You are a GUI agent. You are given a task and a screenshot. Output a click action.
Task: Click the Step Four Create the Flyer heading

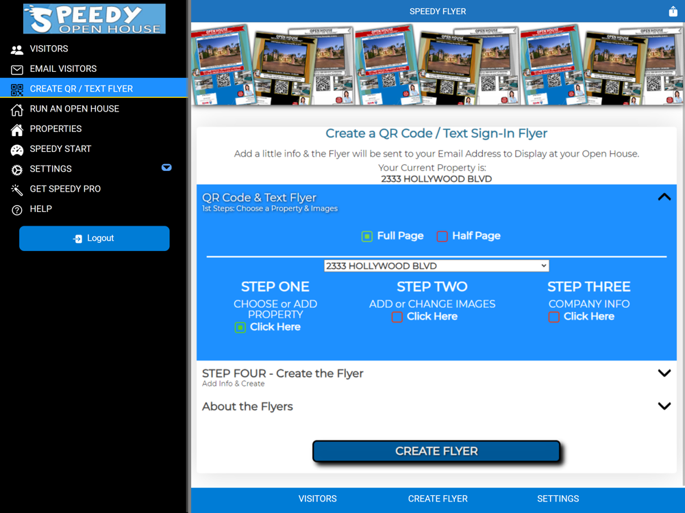[x=283, y=373]
